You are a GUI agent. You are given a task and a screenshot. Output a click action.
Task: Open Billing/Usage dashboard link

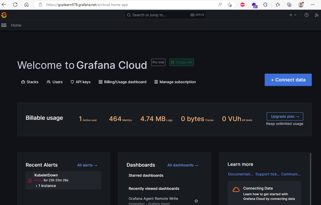(x=122, y=82)
